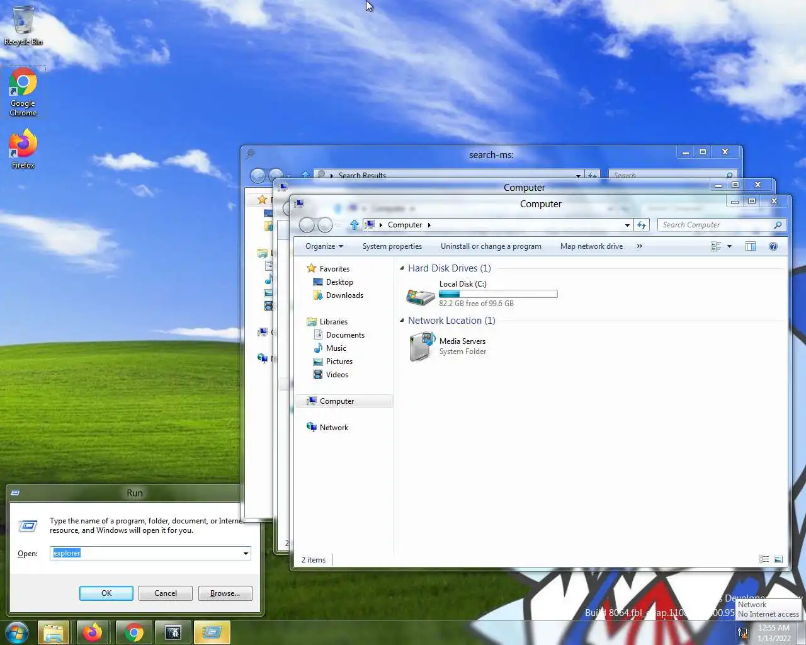Select the Google Chrome desktop shortcut
This screenshot has width=806, height=645.
click(x=23, y=92)
